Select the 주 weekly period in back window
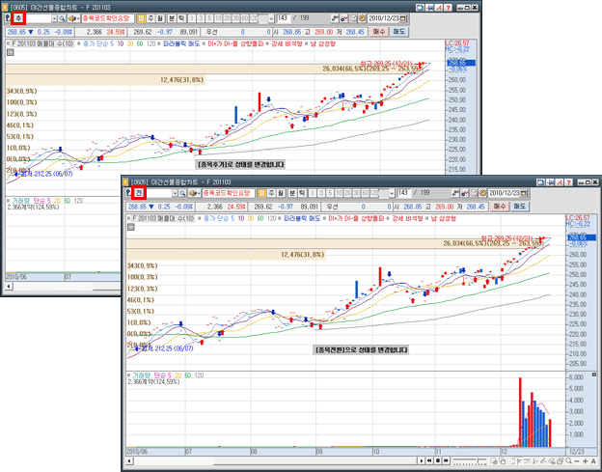The height and width of the screenshot is (472, 602). pyautogui.click(x=150, y=18)
